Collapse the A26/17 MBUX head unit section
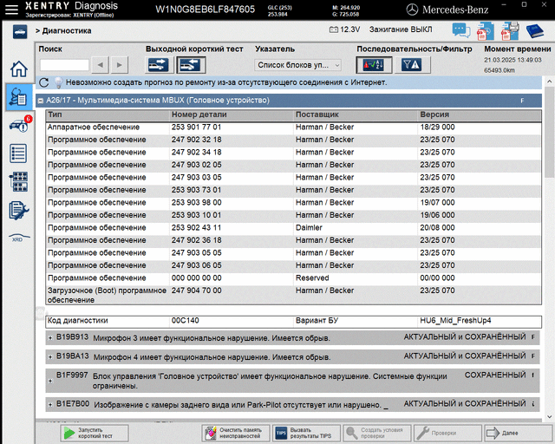This screenshot has width=555, height=444. (41, 101)
